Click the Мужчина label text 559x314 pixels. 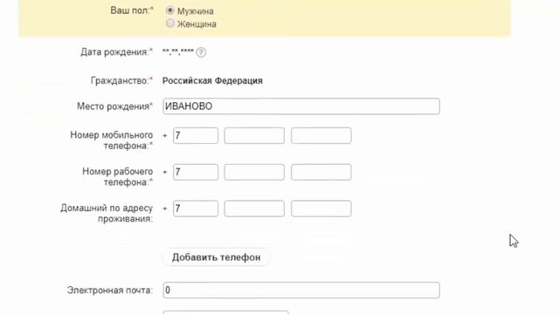[x=196, y=11]
